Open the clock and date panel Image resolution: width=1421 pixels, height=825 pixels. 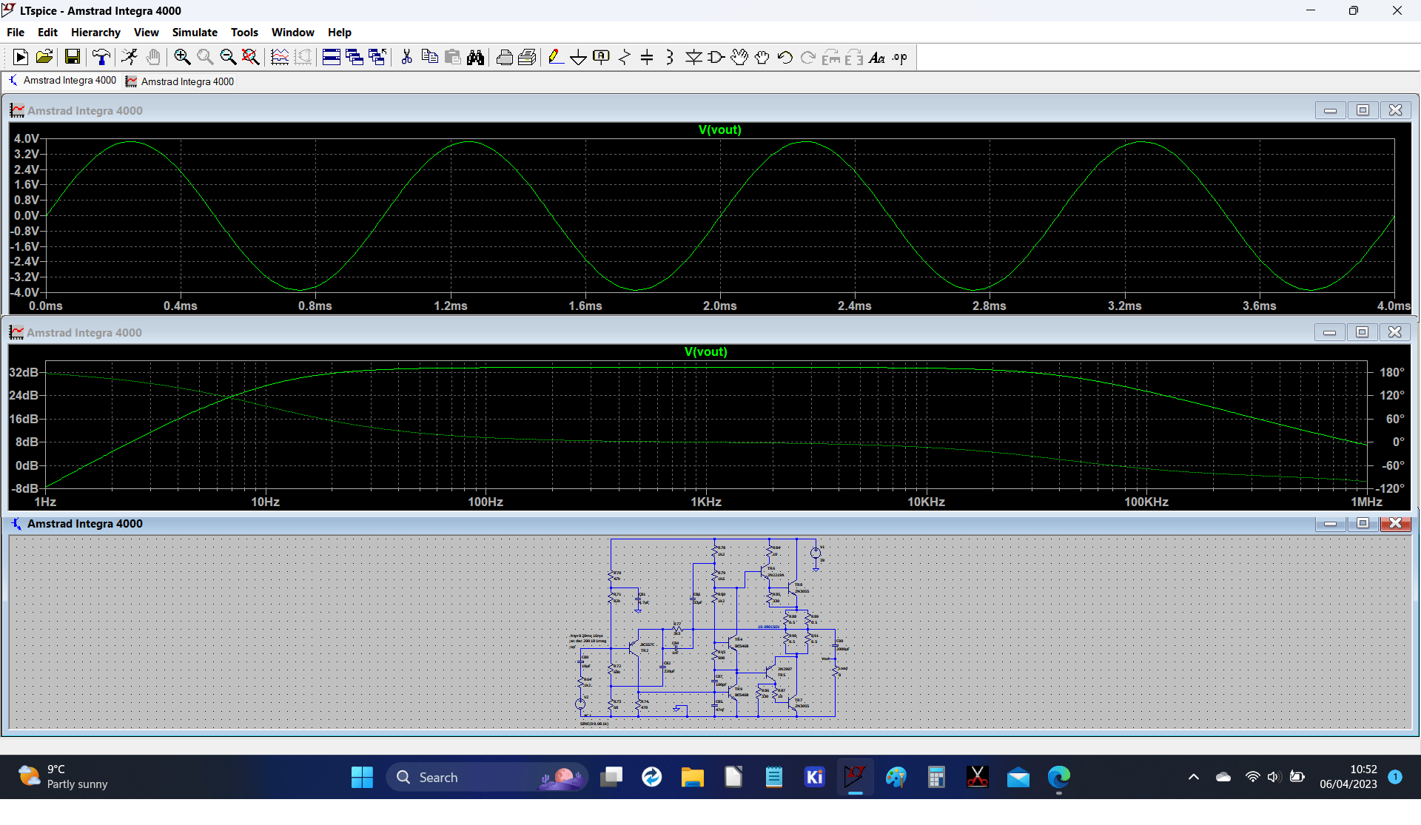click(1348, 777)
